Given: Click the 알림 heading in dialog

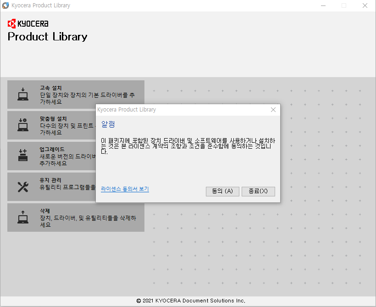Looking at the screenshot, I should [108, 124].
